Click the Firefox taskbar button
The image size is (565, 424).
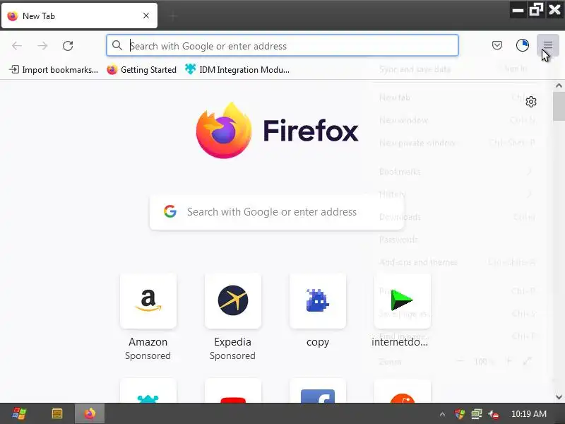[90, 413]
